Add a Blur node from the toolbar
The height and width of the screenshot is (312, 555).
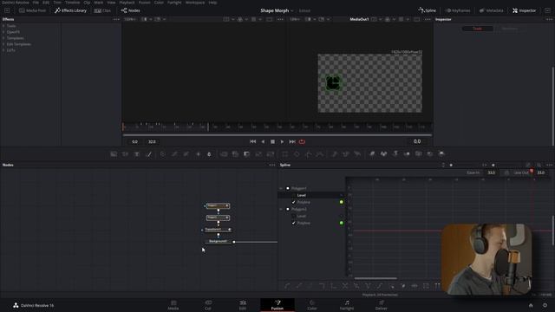point(209,154)
